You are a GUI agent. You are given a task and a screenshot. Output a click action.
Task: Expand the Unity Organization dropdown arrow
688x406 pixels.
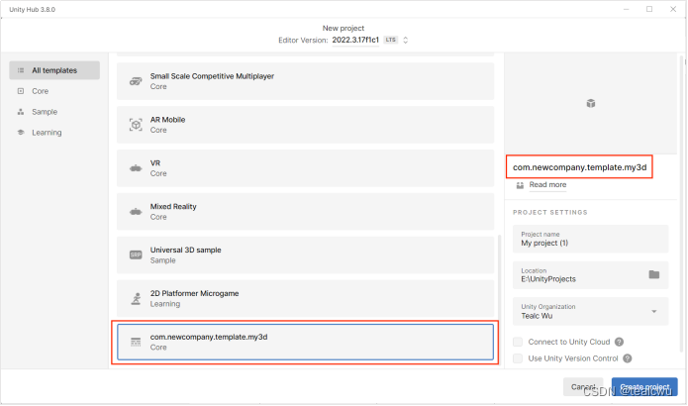653,311
